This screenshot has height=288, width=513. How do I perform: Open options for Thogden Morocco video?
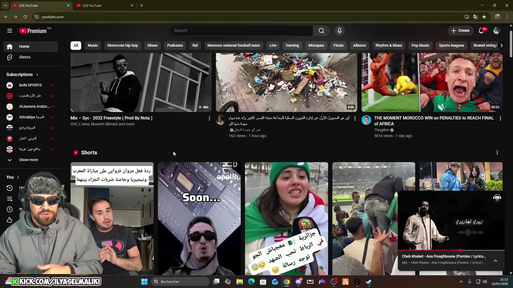(500, 118)
